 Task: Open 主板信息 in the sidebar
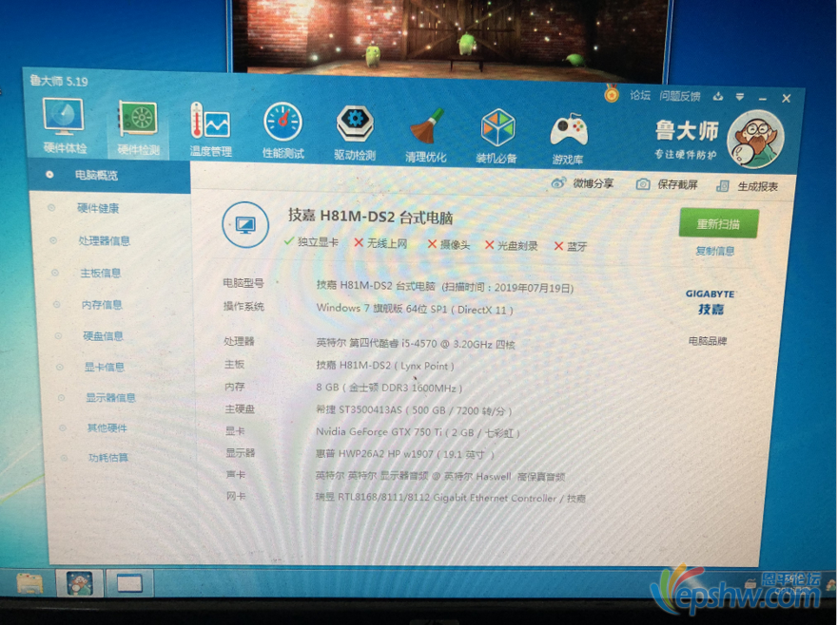pyautogui.click(x=101, y=273)
